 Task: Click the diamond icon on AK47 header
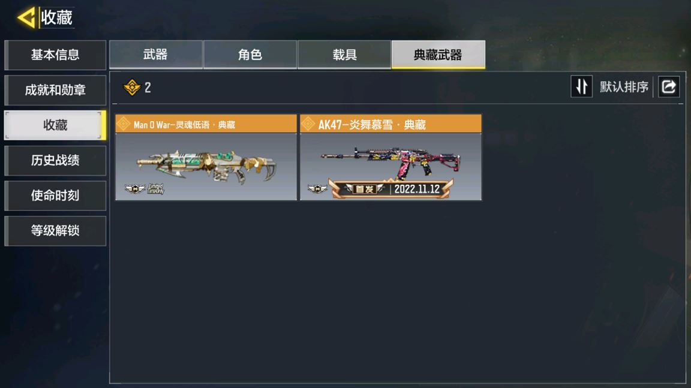[x=308, y=124]
